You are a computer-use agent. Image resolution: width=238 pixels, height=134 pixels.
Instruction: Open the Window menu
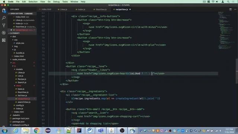coord(74,1)
